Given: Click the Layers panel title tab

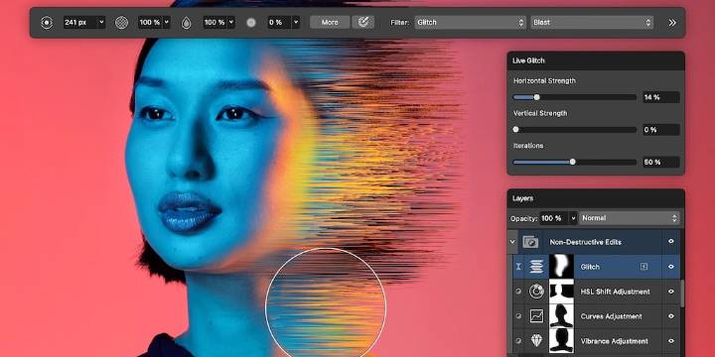Looking at the screenshot, I should (x=522, y=198).
